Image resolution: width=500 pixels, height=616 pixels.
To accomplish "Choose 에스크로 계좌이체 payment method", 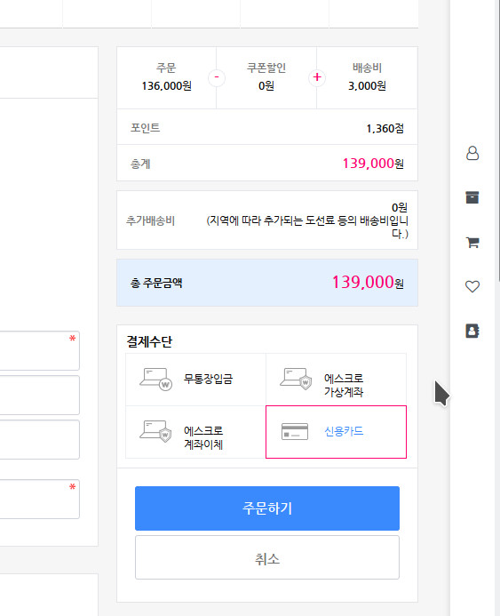I will 196,432.
